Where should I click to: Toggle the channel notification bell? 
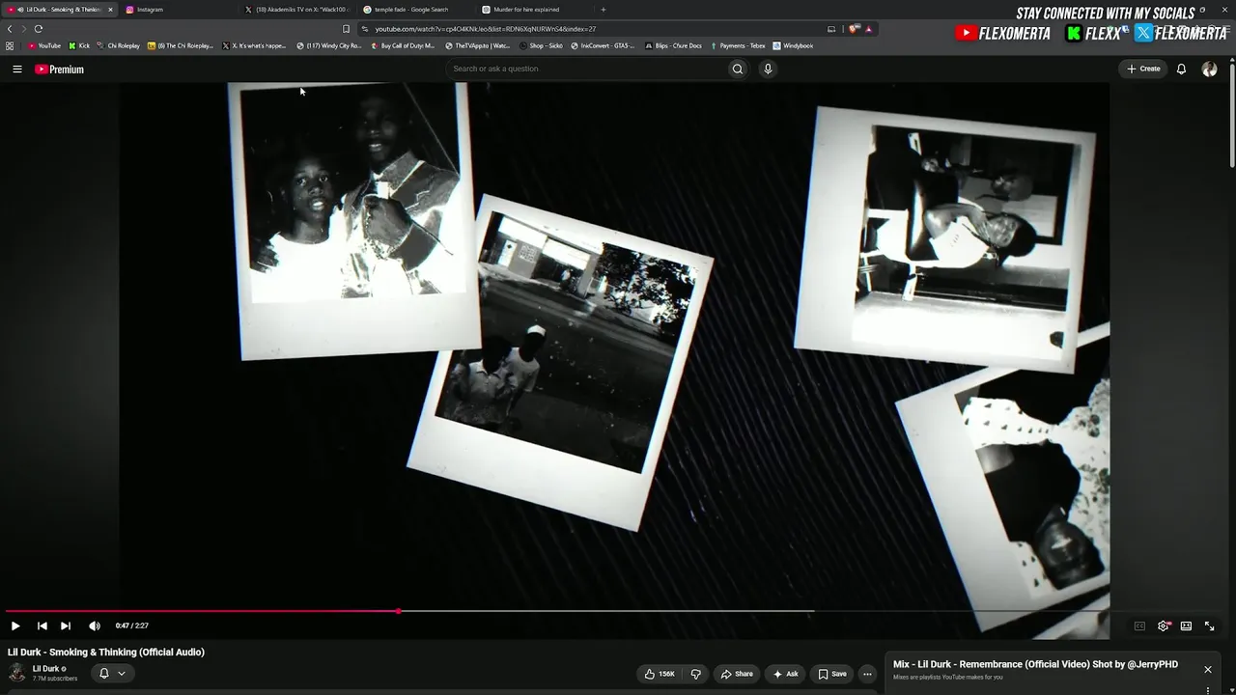click(104, 674)
